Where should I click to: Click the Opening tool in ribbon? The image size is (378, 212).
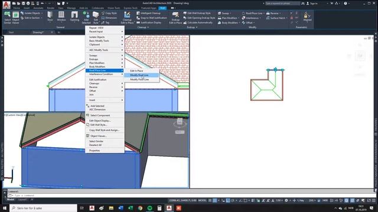pos(74,16)
